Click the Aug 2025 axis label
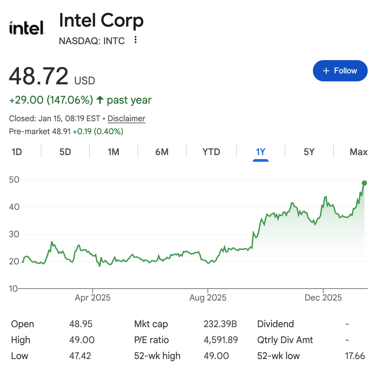Viewport: 378px width, 374px height. (208, 297)
